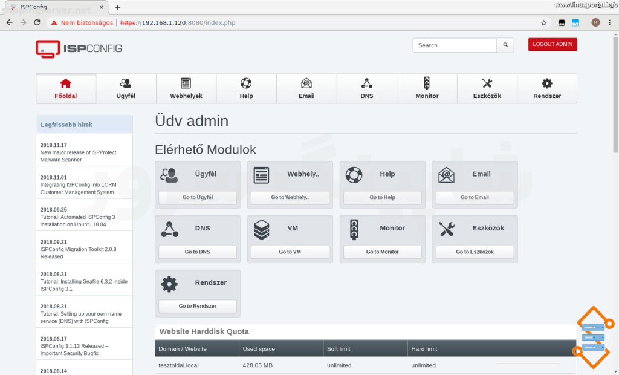Go back with the browser back arrow
Viewport: 619px width, 375px height.
coord(10,23)
